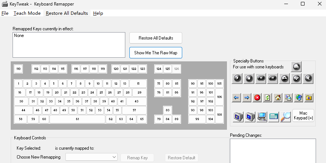Screen dimensions: 326x163
Task: Open Restore All Defaults in the menu bar
Action: [x=67, y=13]
